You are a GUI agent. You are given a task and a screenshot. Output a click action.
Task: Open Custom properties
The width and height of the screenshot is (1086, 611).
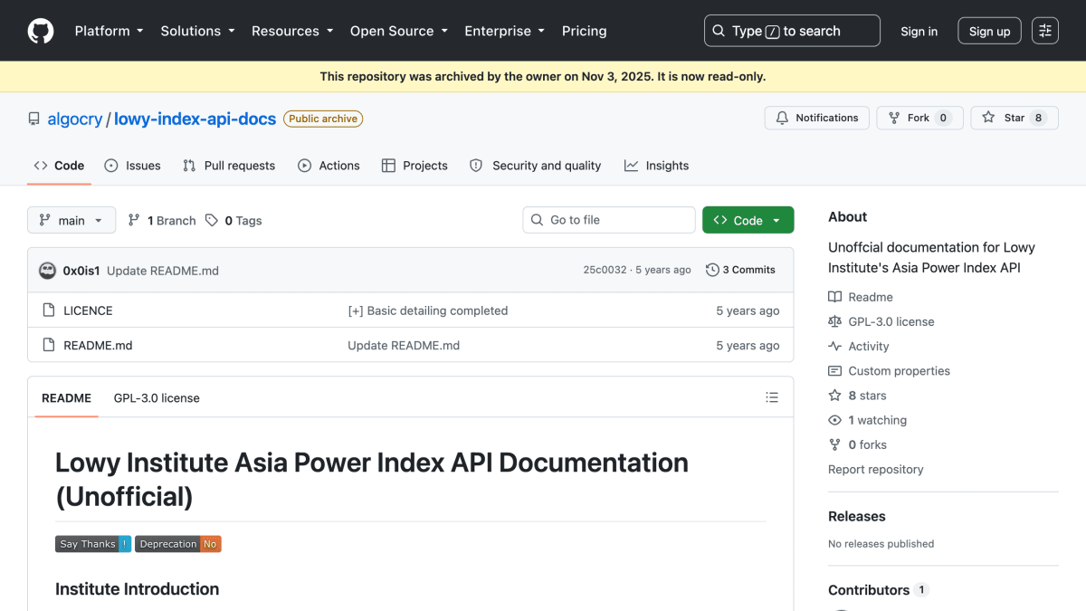[x=889, y=371]
